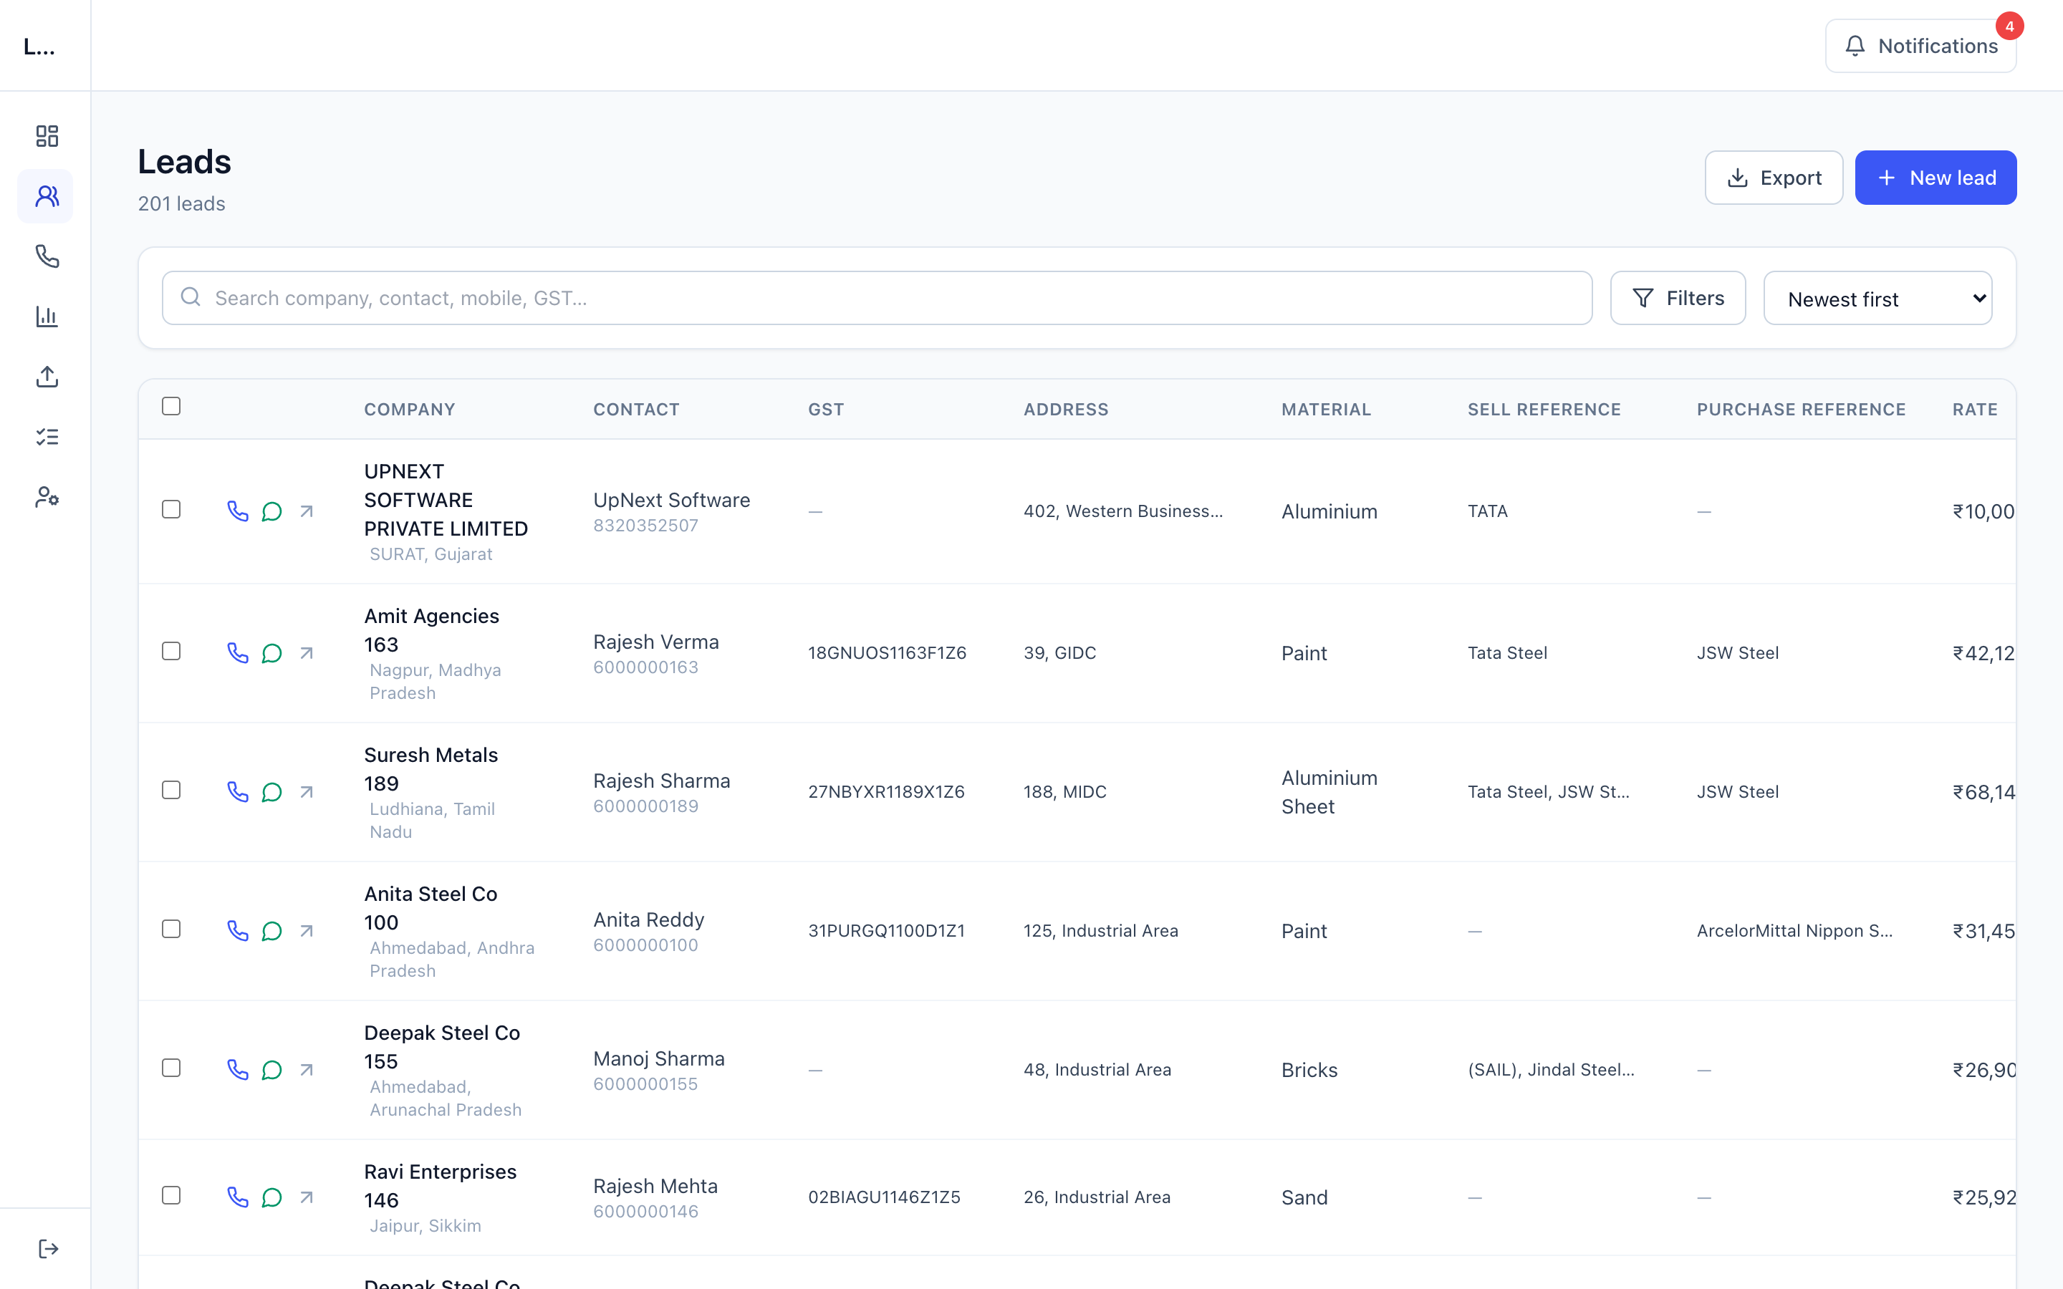Message Ravi Enterprises 146 via chat icon
2063x1289 pixels.
[x=272, y=1197]
